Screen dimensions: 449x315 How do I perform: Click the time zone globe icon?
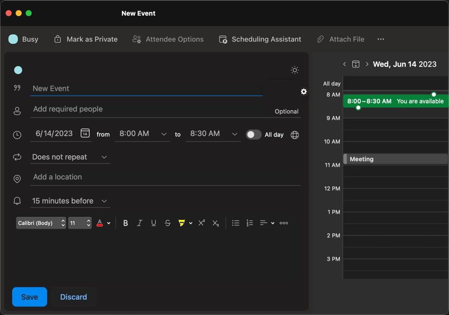click(295, 135)
